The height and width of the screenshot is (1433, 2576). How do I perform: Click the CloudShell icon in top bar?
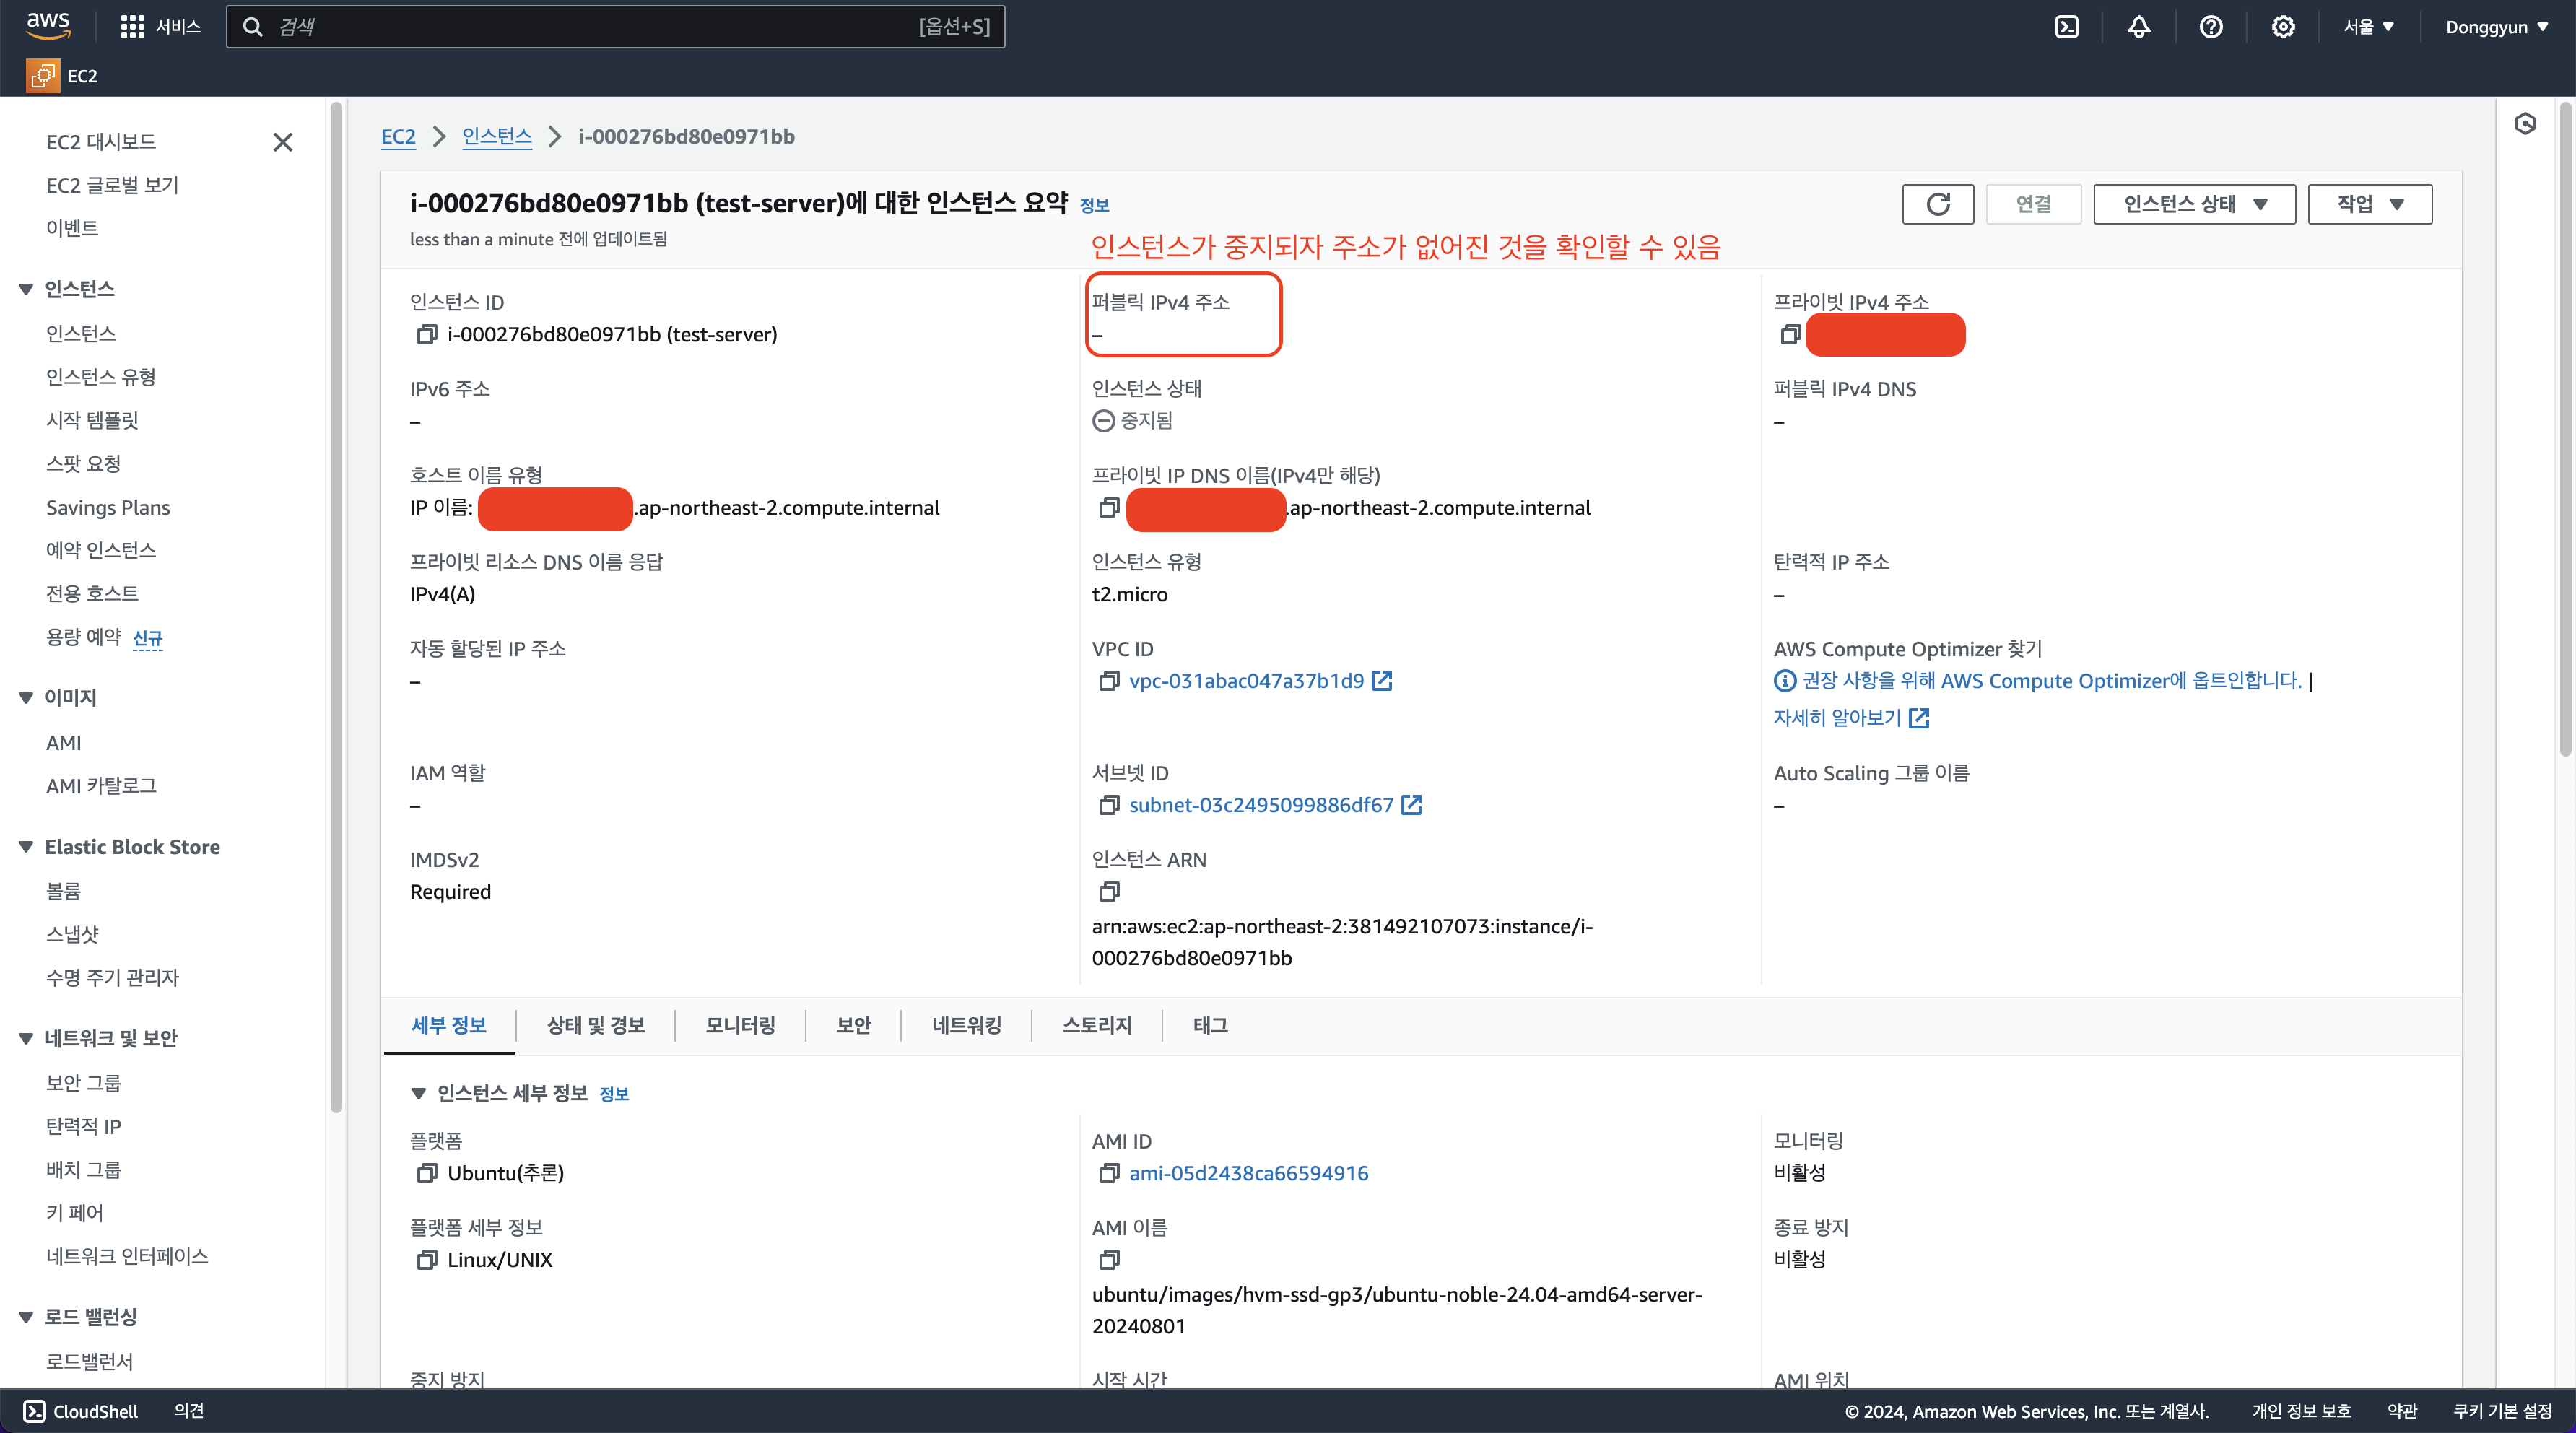(2066, 27)
